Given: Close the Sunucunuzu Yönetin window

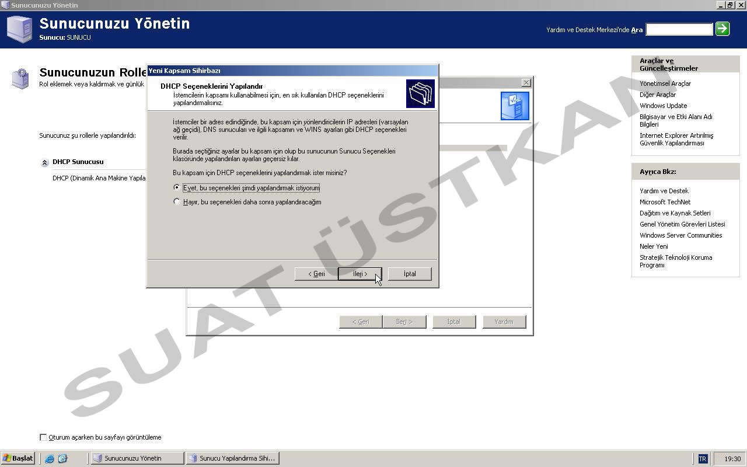Looking at the screenshot, I should [x=741, y=5].
